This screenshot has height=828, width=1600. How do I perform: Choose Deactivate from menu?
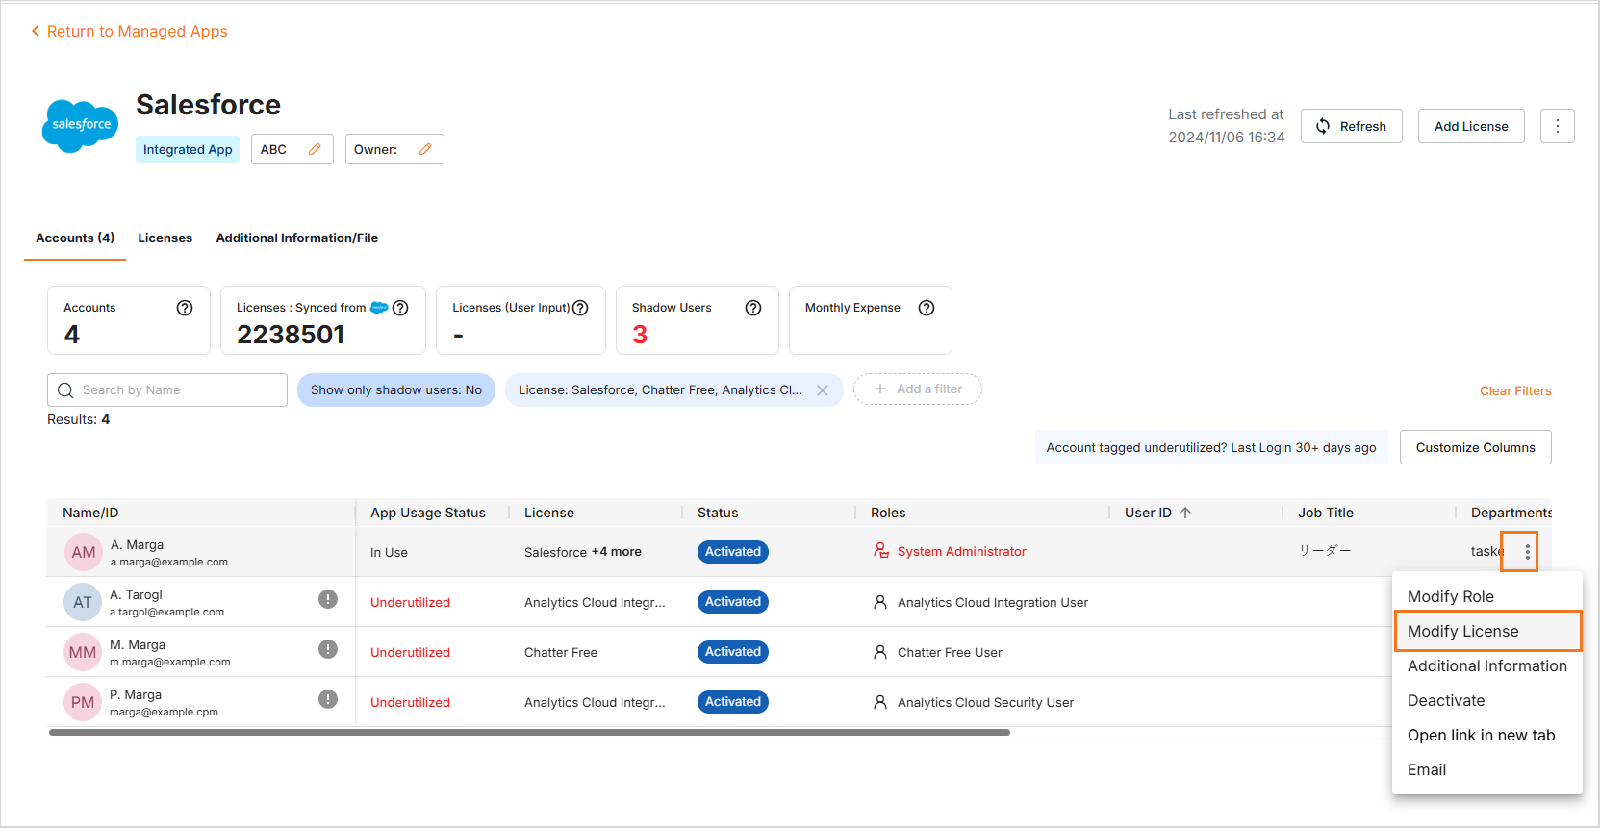(1487, 700)
